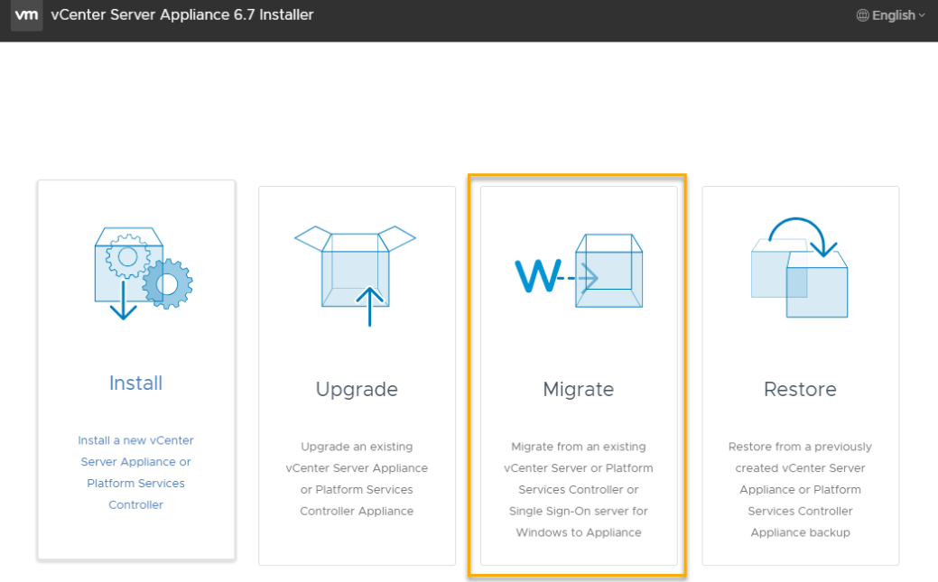Click the blue W in the Migrate icon
The height and width of the screenshot is (582, 938).
point(536,276)
